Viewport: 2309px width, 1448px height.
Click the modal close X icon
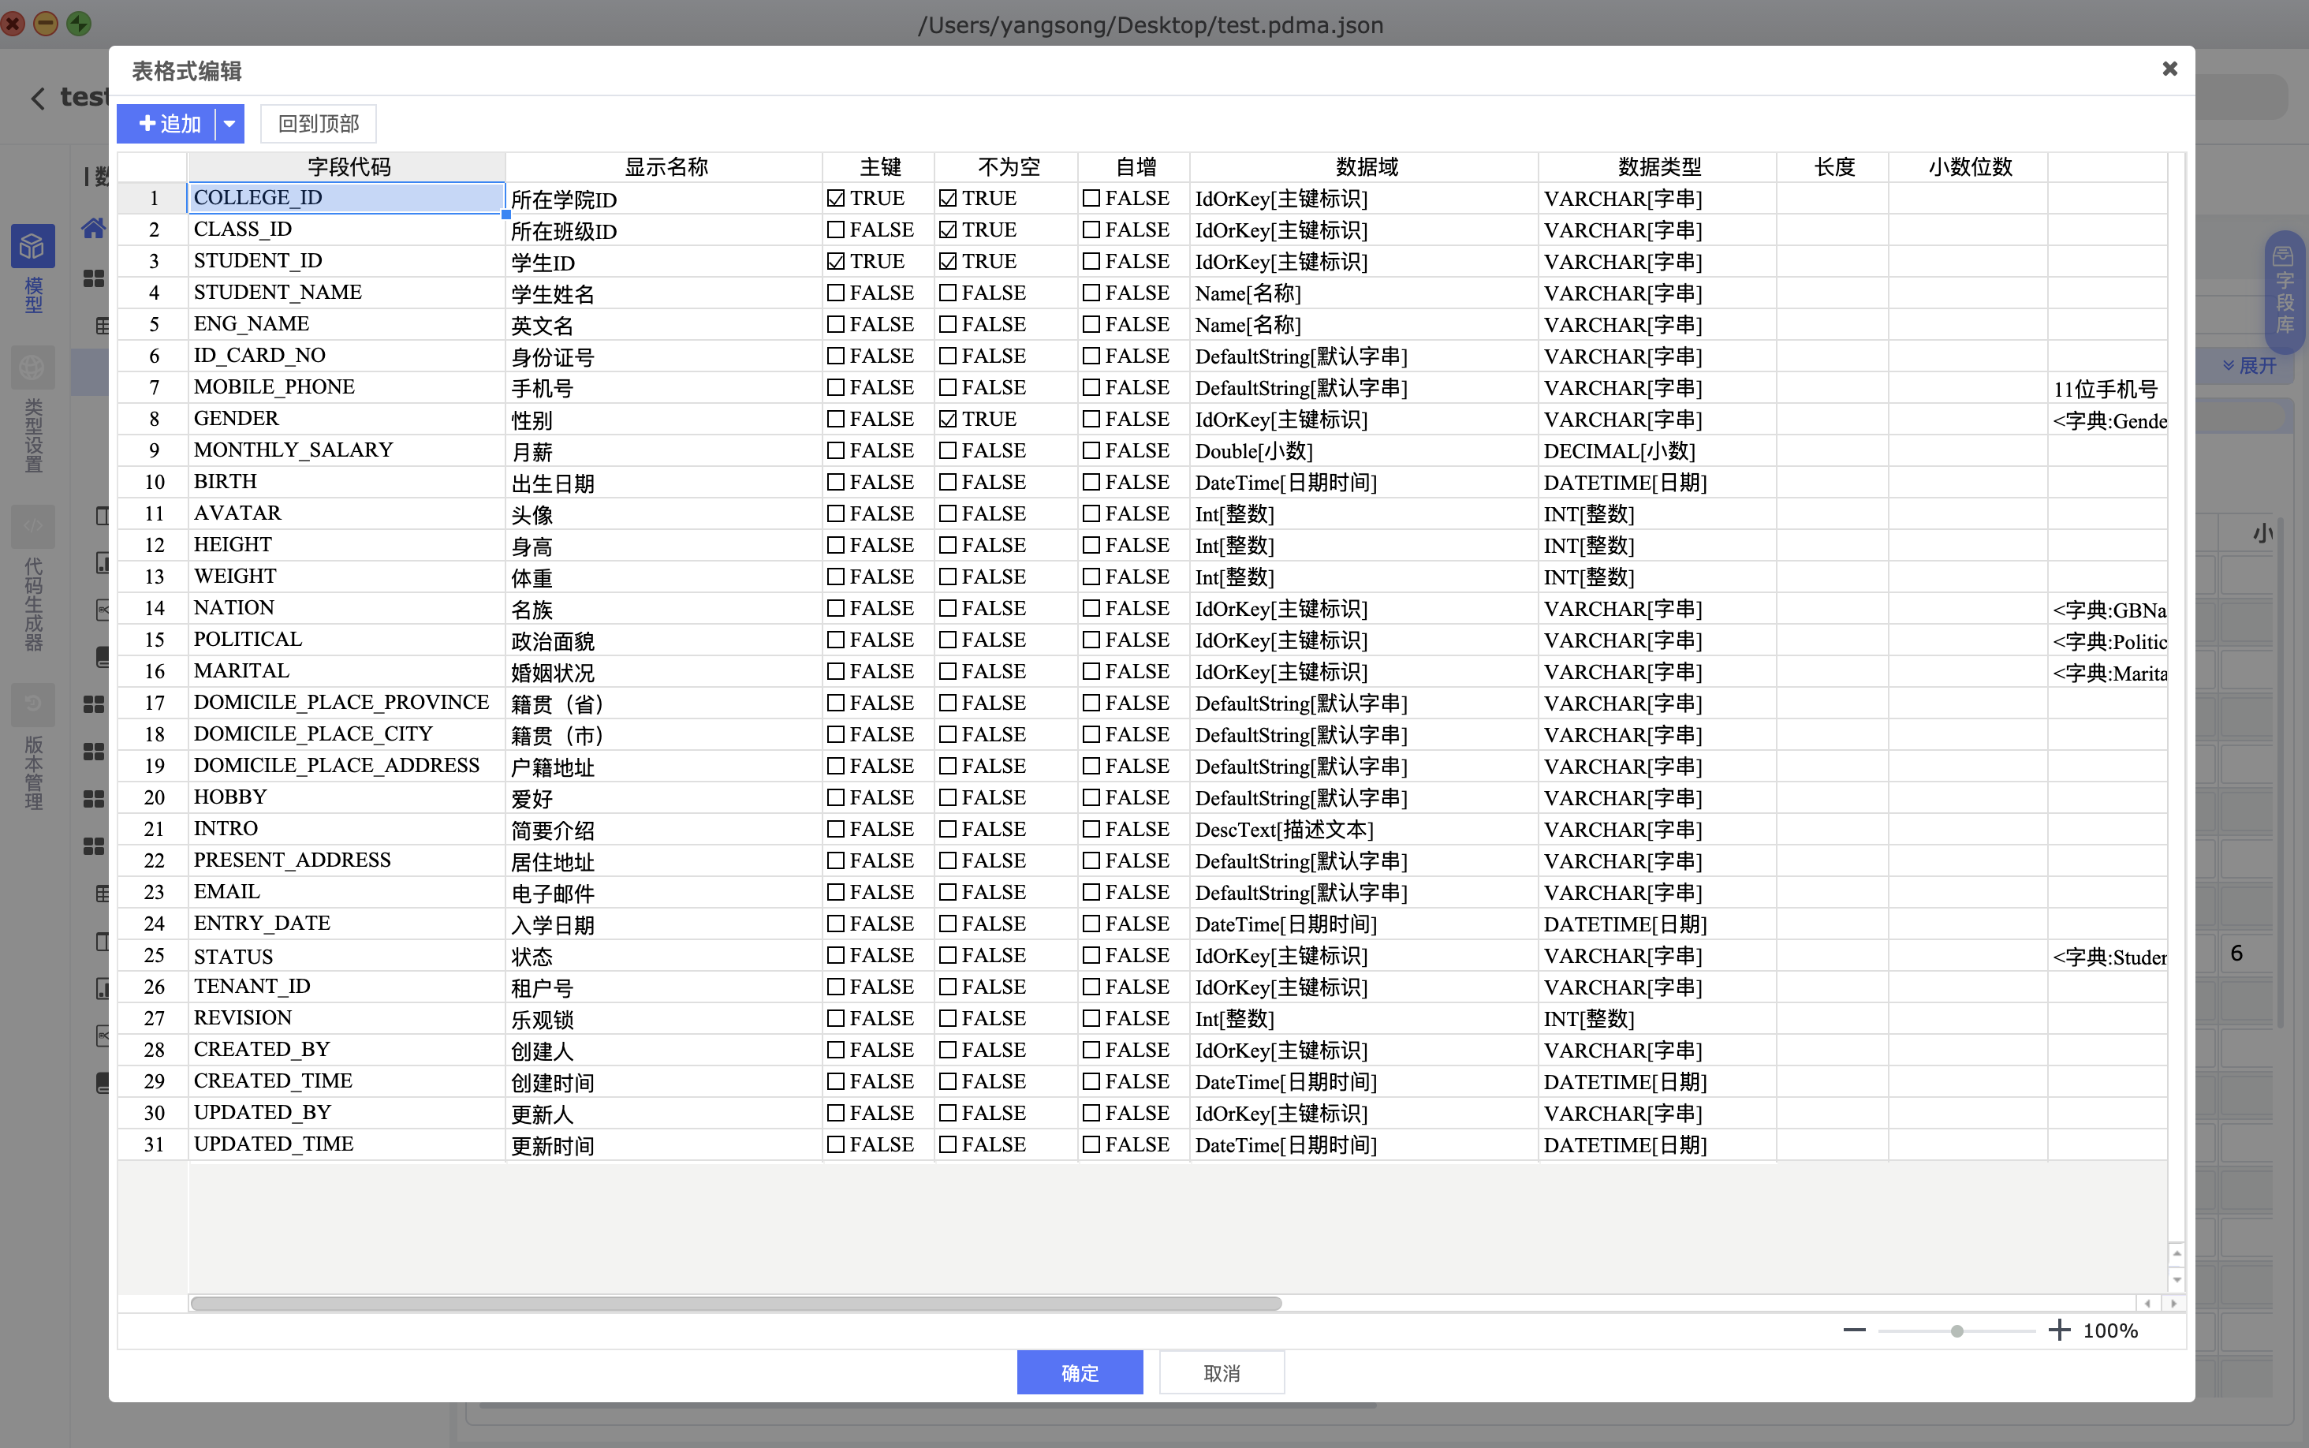pyautogui.click(x=2169, y=69)
